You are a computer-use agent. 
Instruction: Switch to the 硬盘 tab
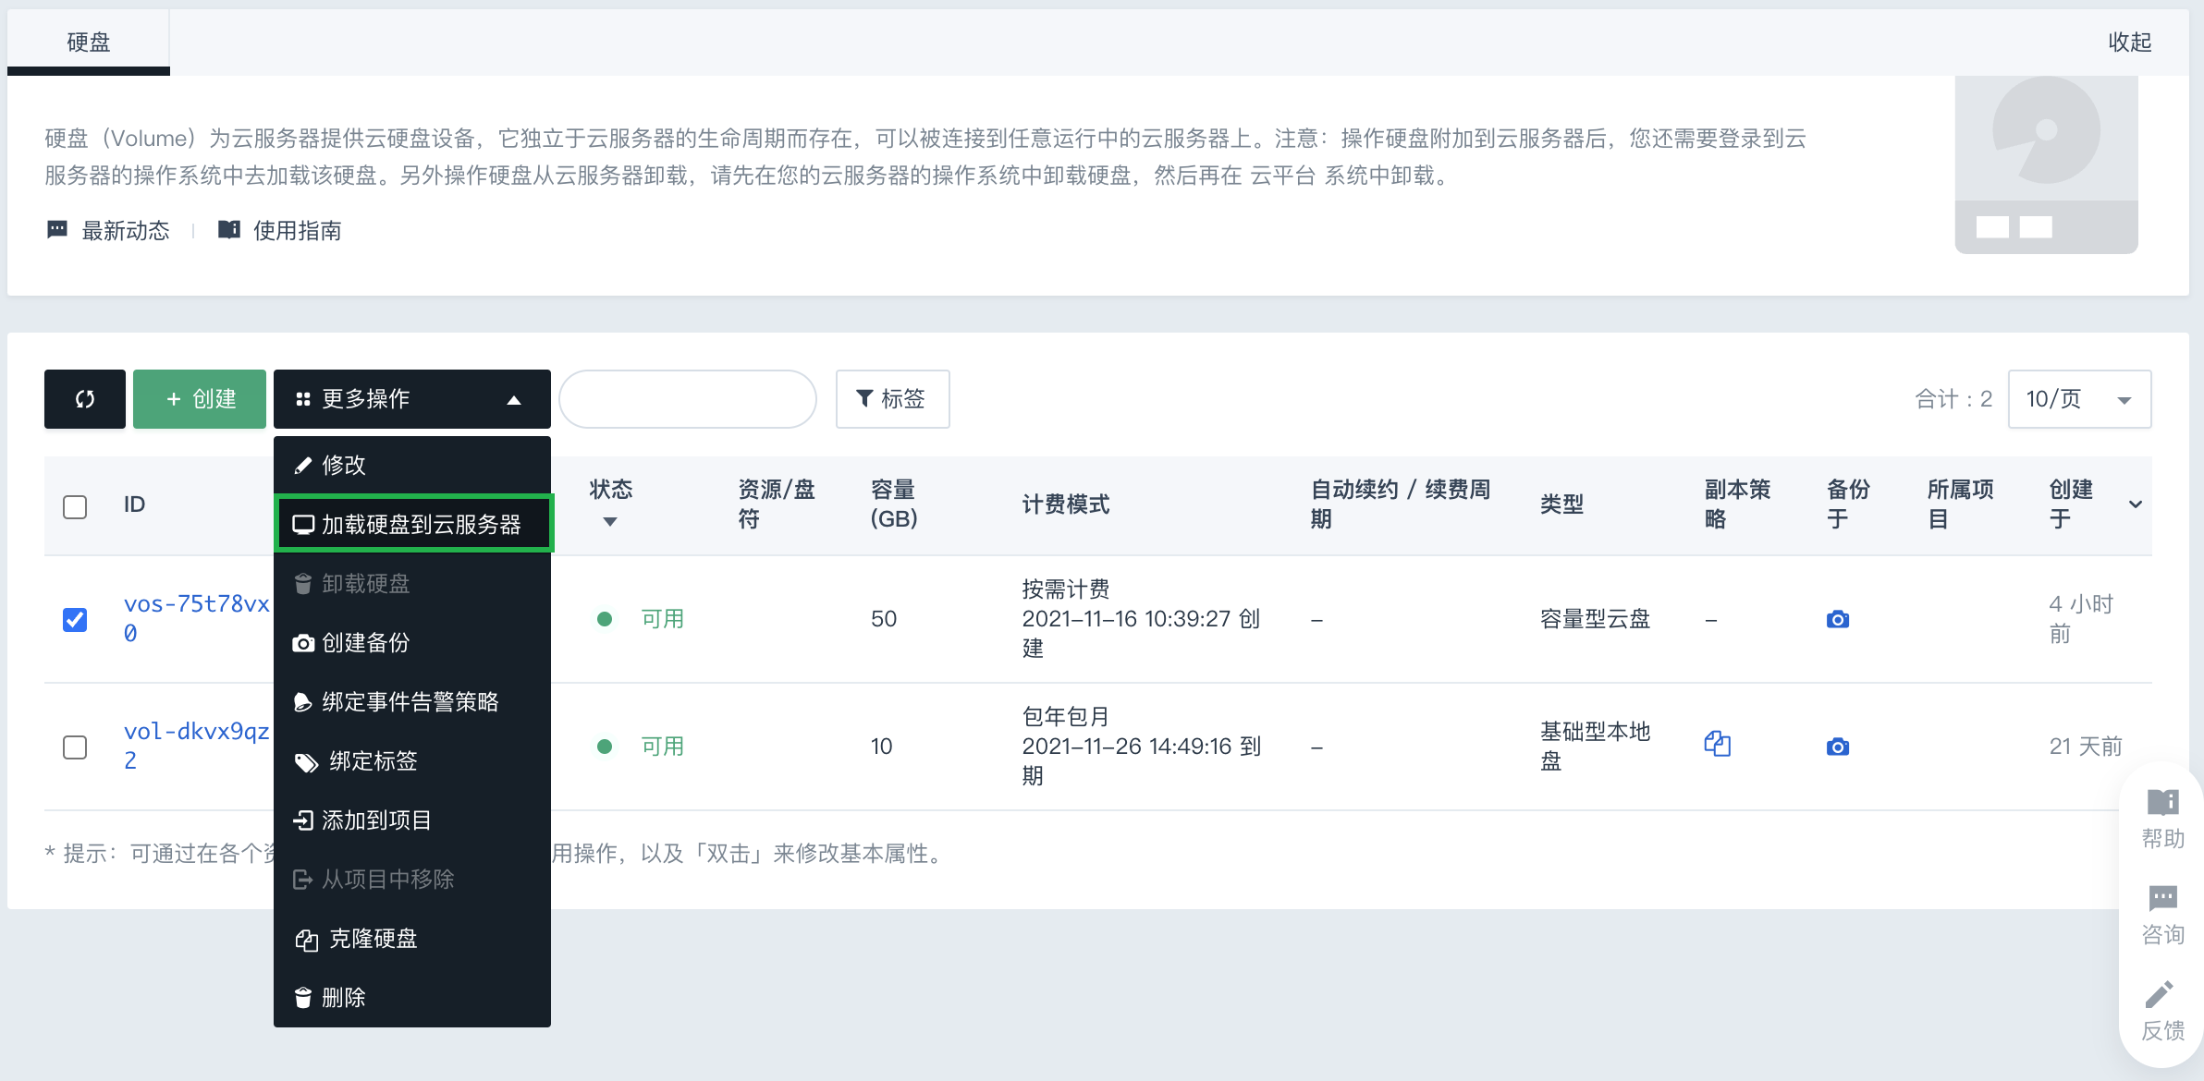pyautogui.click(x=89, y=42)
